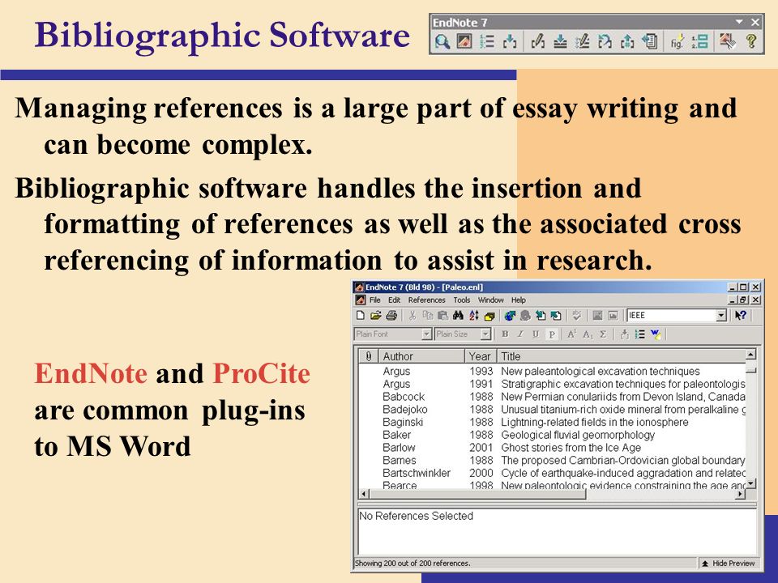
Task: Click the Cut scissors icon
Action: pyautogui.click(x=412, y=315)
